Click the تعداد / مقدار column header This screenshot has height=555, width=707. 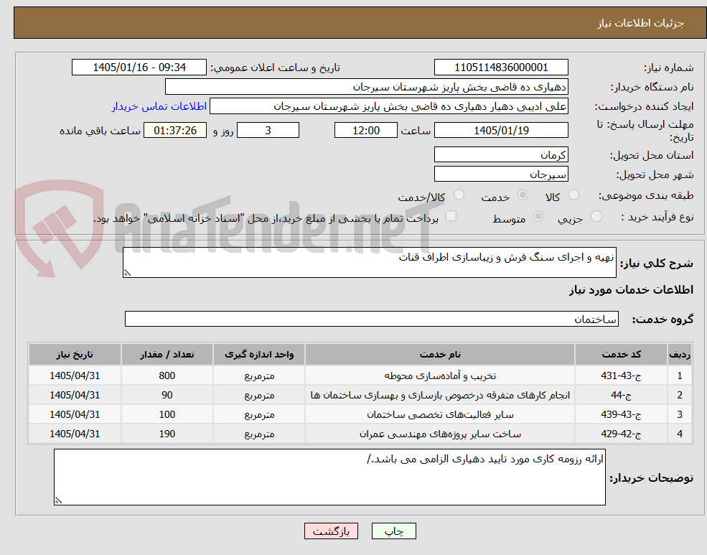tap(167, 355)
